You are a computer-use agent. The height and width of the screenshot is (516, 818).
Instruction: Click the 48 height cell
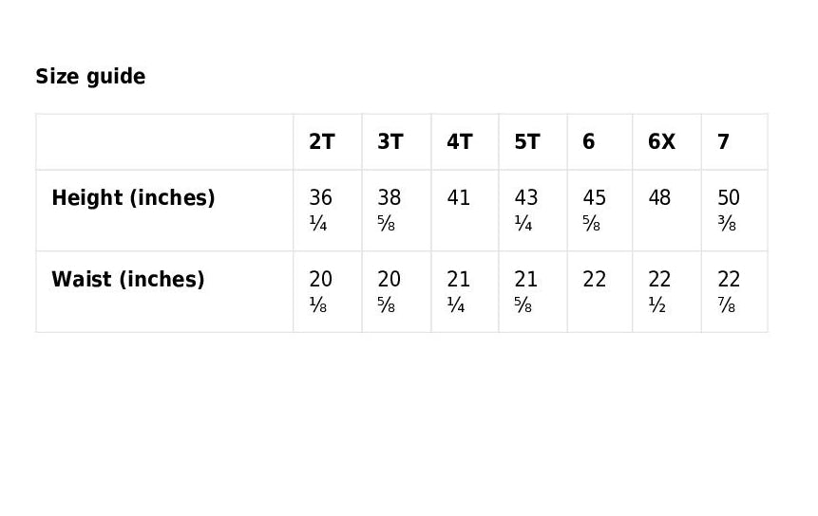tap(659, 198)
